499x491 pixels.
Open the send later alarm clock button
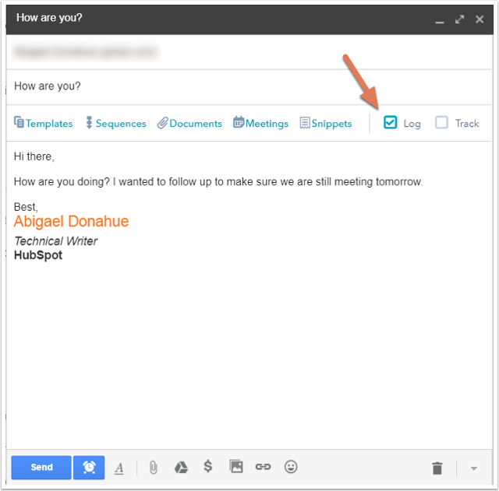(89, 467)
